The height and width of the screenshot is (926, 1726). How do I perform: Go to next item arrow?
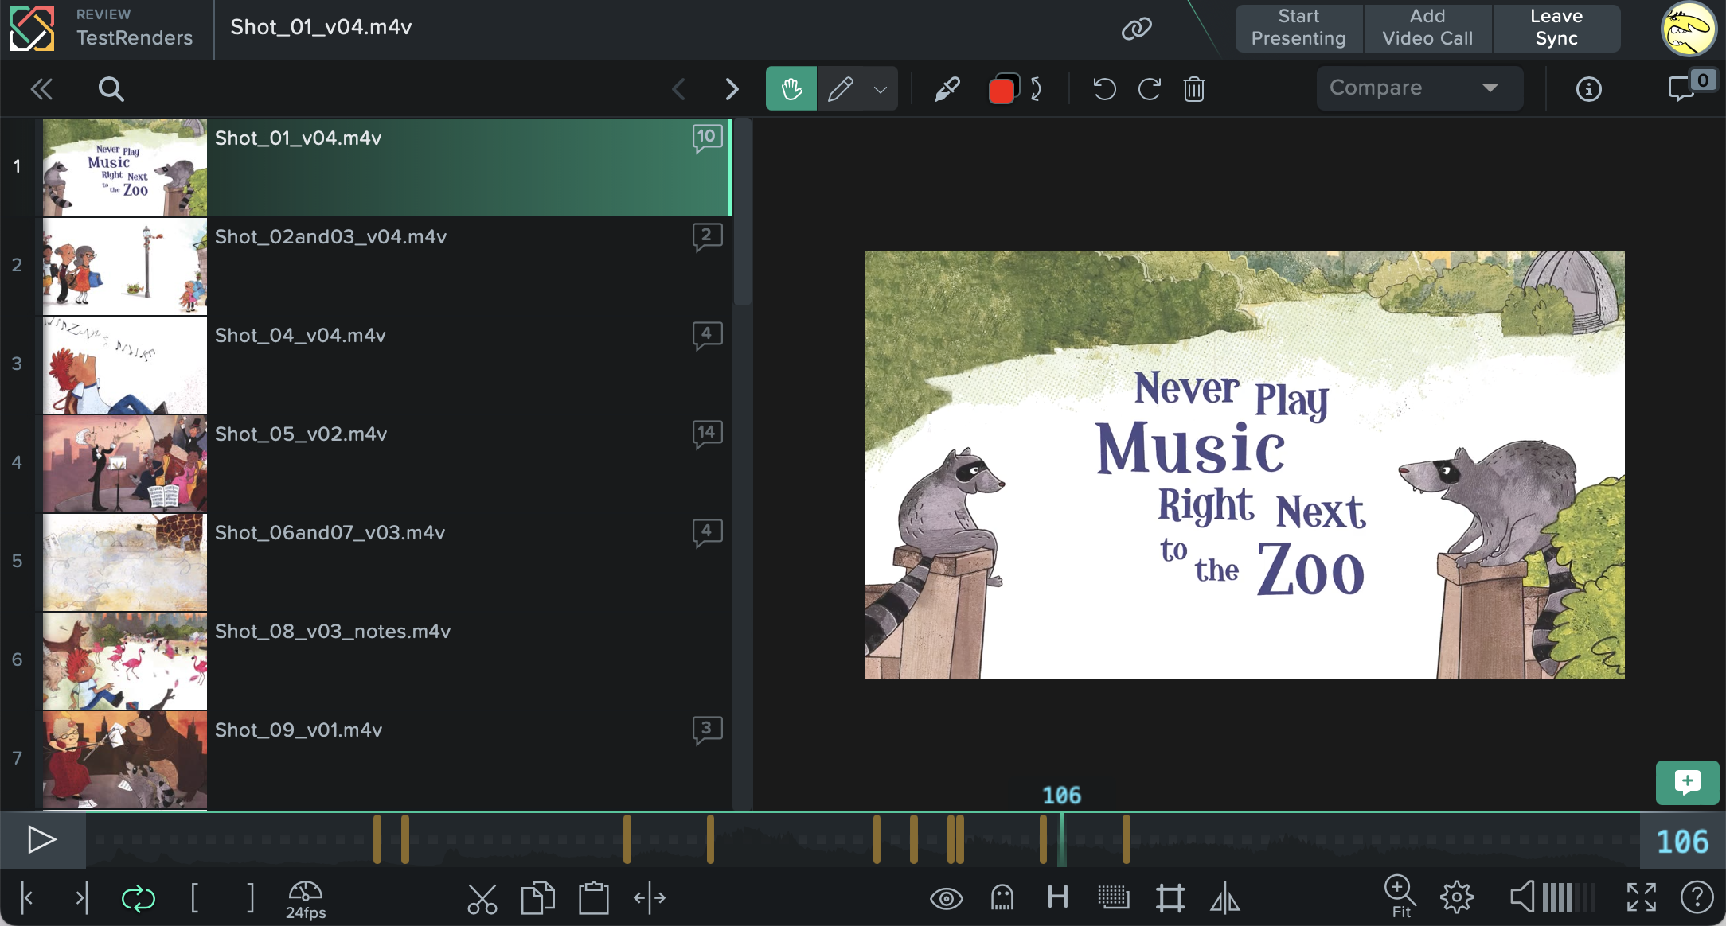coord(732,89)
